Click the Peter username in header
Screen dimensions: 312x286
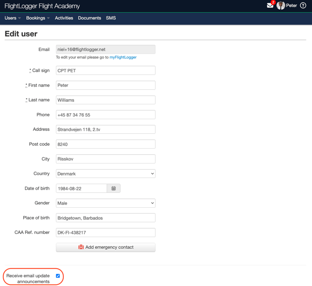[292, 6]
